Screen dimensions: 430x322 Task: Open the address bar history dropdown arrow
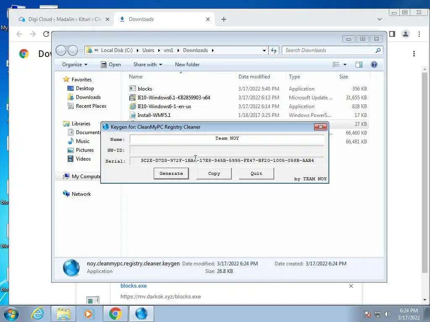click(x=264, y=50)
